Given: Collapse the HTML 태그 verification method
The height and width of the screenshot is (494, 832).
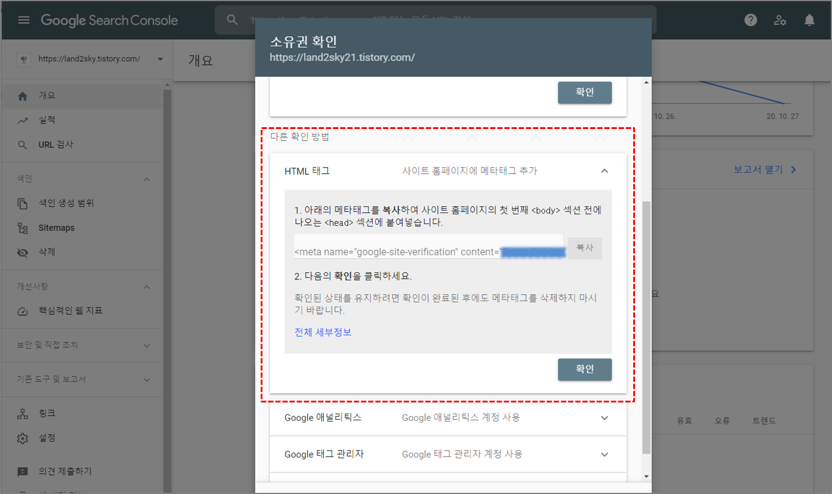Looking at the screenshot, I should pyautogui.click(x=605, y=171).
